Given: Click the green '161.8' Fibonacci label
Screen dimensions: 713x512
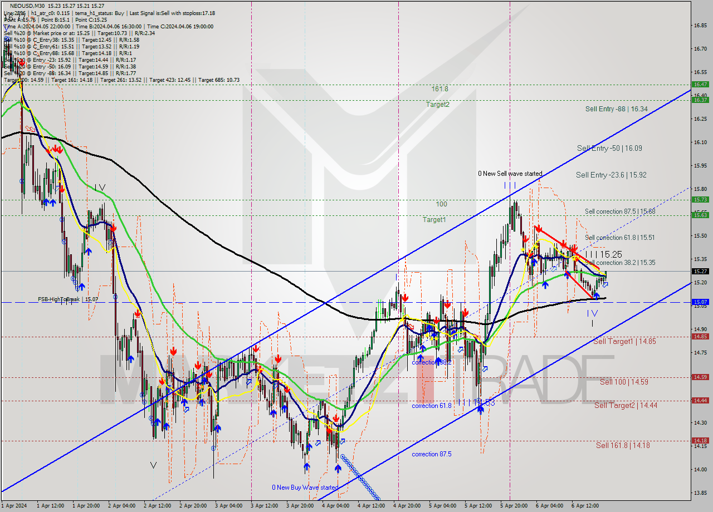Looking at the screenshot, I should (x=439, y=89).
